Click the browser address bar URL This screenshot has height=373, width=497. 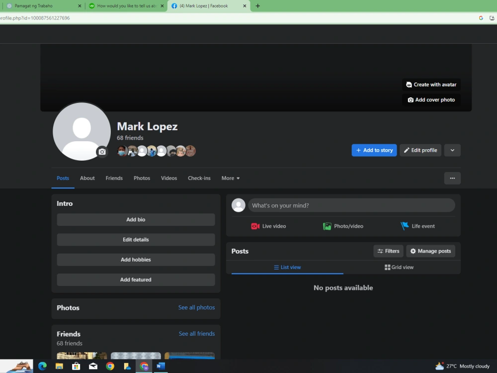coord(35,18)
